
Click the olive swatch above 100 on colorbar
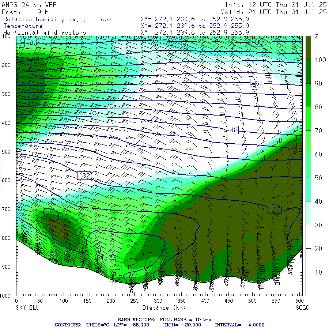tap(308, 48)
